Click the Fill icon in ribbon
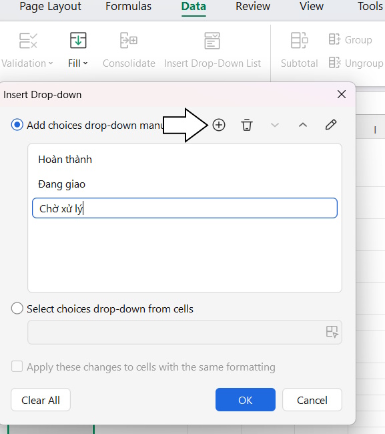Screen dimensions: 385x434 coord(78,41)
